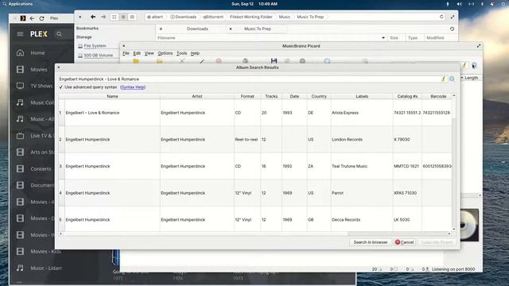Select the Teal Trutone Music result row
Screen dimensions: 509x286
pyautogui.click(x=255, y=166)
